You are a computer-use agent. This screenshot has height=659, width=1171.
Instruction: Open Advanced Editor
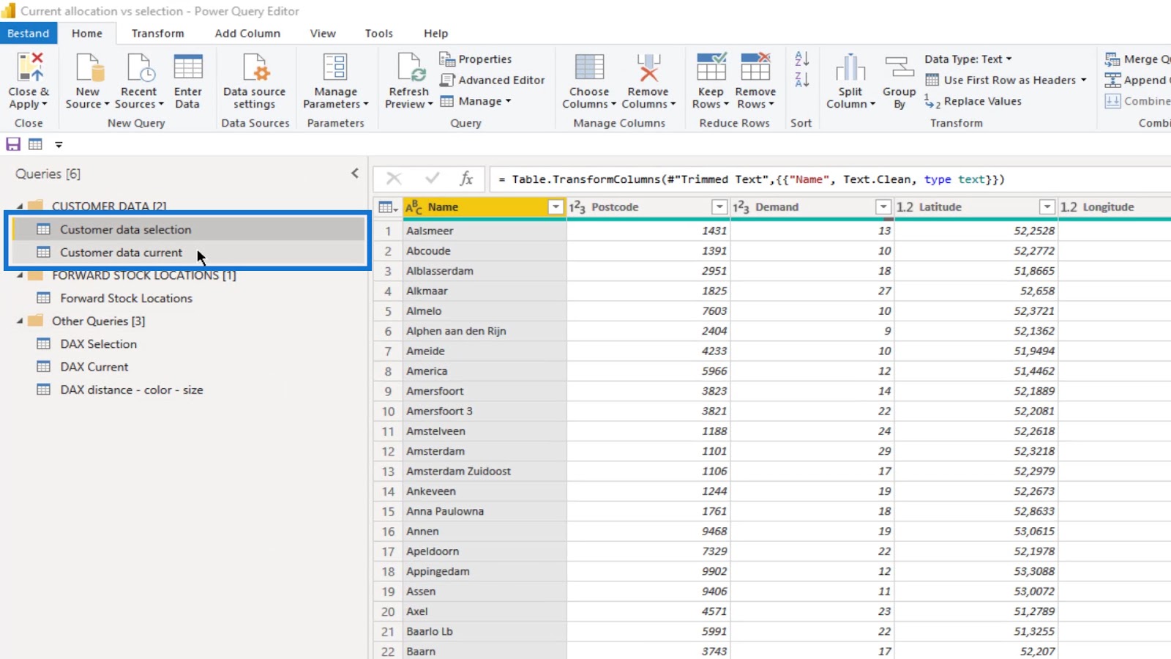pos(493,80)
